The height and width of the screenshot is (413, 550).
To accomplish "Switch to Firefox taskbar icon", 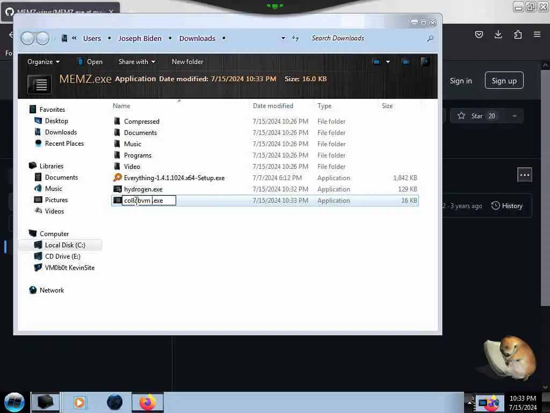I will [x=148, y=402].
